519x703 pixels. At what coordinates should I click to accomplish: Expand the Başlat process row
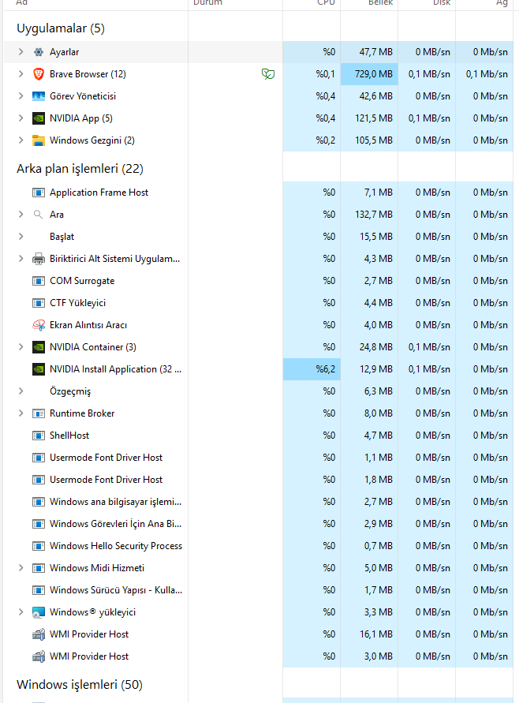click(21, 237)
